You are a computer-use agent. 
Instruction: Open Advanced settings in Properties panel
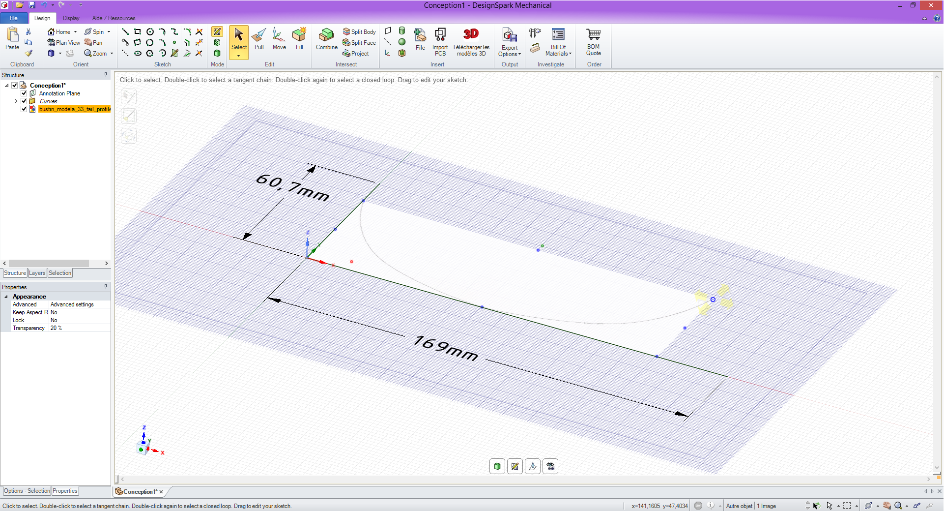[72, 304]
